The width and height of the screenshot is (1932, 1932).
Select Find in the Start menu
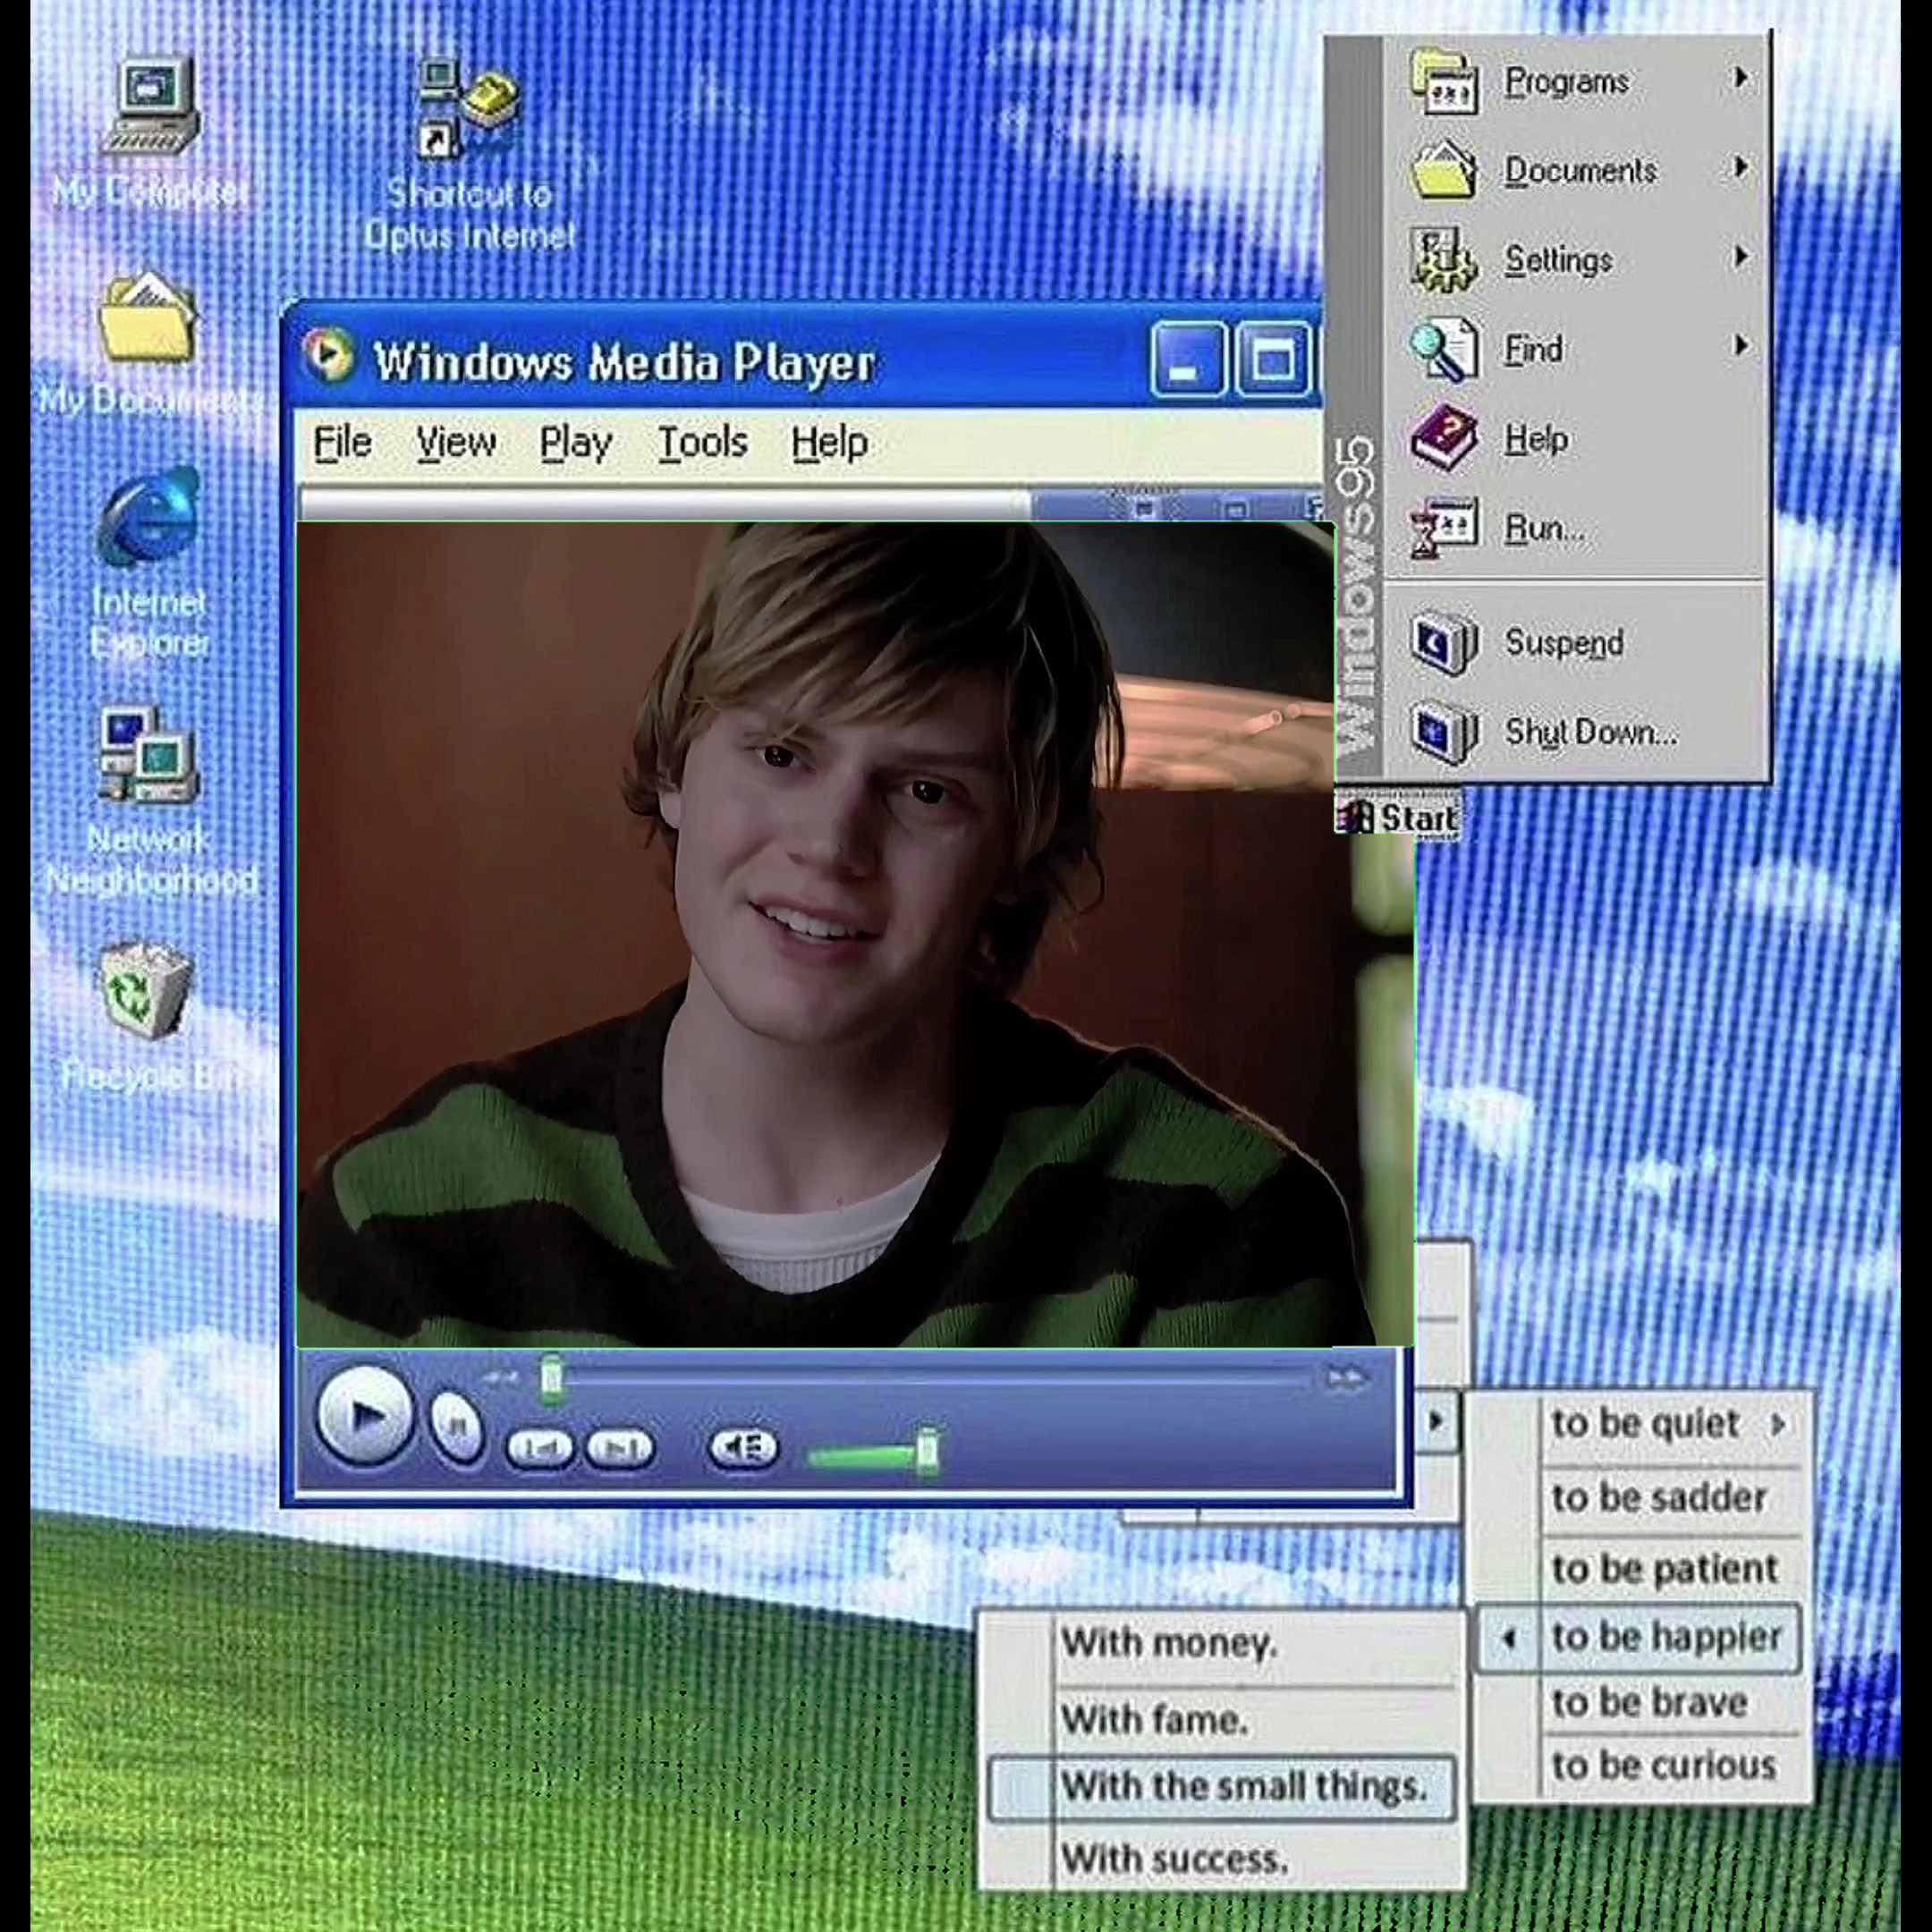(x=1534, y=349)
